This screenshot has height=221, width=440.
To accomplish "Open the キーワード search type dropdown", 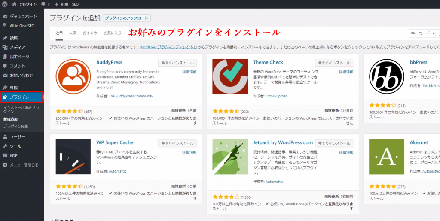I will [422, 33].
